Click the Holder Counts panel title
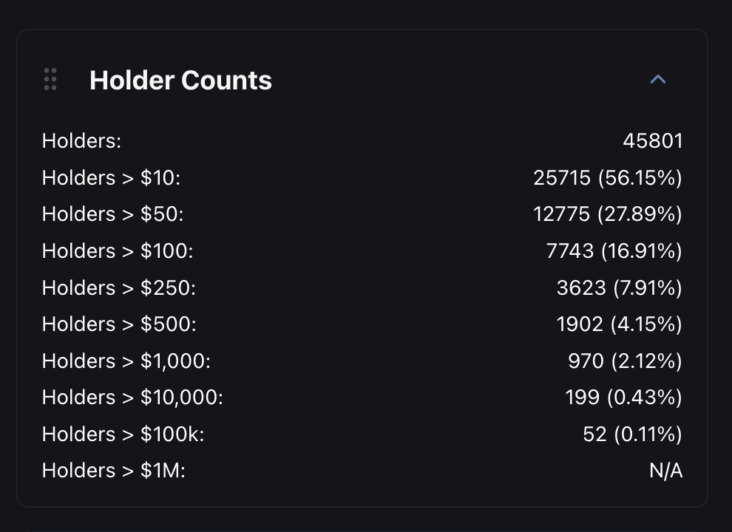Viewport: 732px width, 532px height. [x=180, y=80]
